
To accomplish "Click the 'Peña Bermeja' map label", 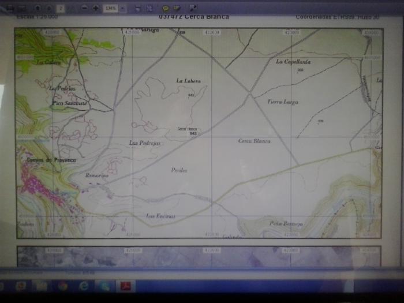I will click(286, 223).
